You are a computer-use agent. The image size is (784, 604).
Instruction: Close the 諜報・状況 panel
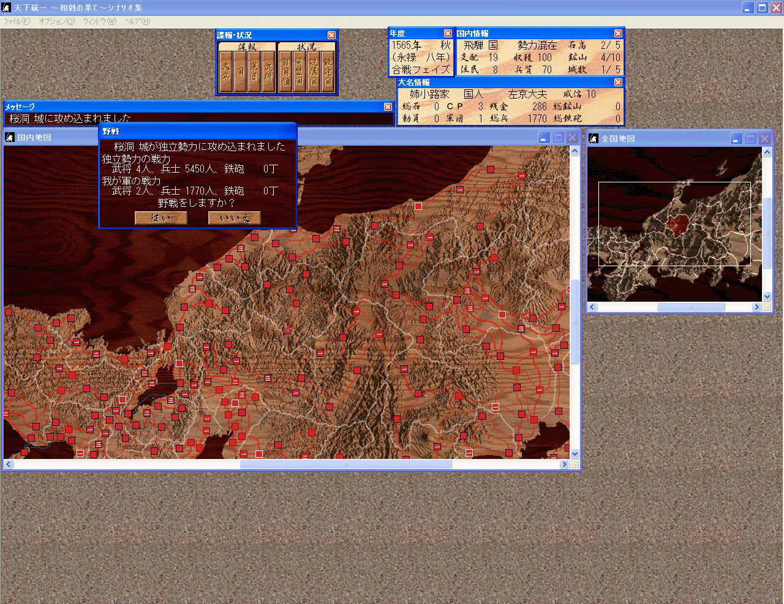pyautogui.click(x=331, y=35)
